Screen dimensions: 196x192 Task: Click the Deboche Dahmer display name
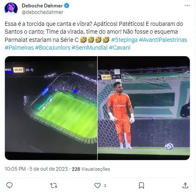point(42,6)
